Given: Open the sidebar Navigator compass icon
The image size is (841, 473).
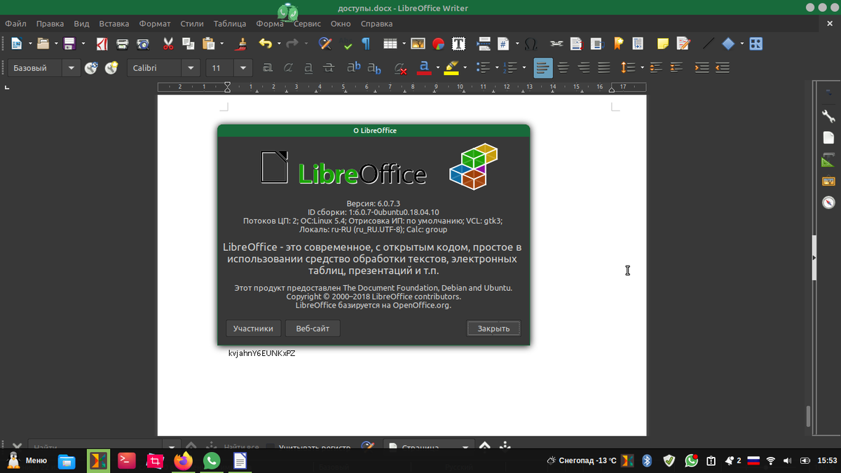Looking at the screenshot, I should pyautogui.click(x=828, y=203).
